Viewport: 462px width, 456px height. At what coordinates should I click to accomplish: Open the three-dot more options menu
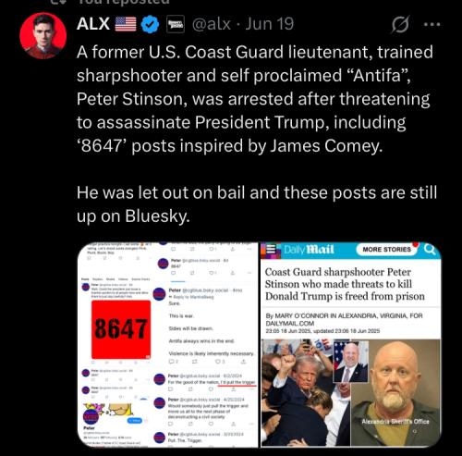point(432,24)
